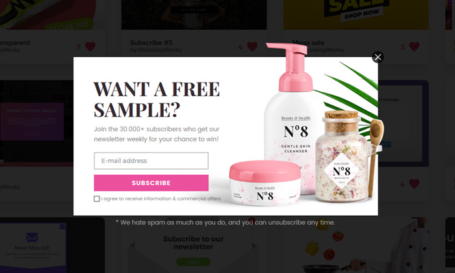Close the free sample popup

(x=378, y=57)
